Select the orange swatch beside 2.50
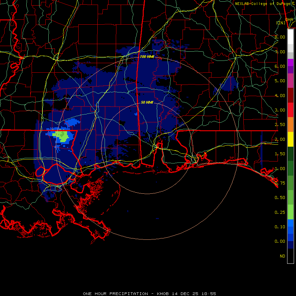Screen dimensions: 296x296 (290, 125)
